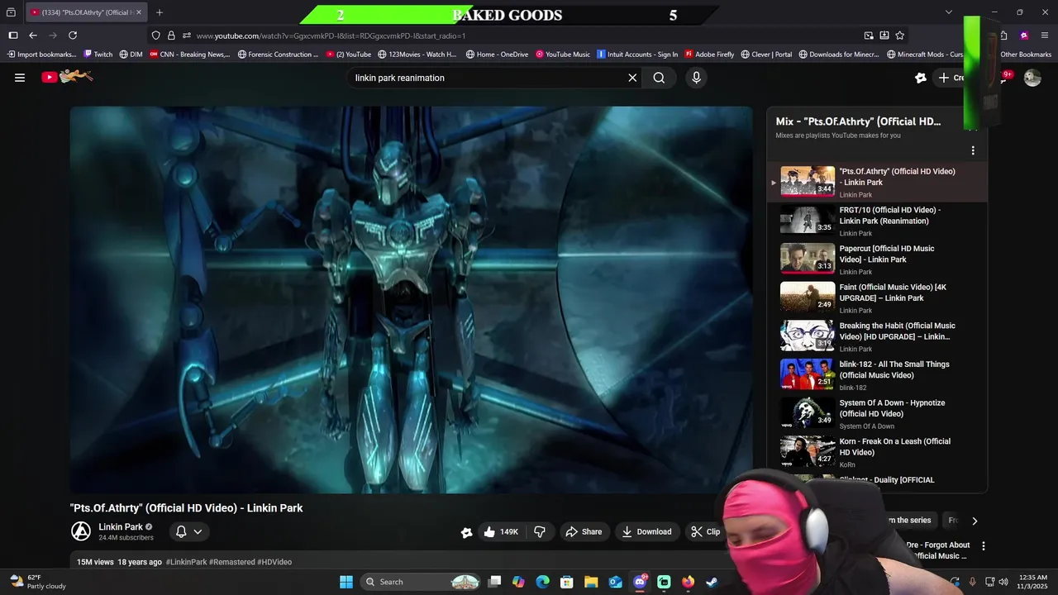The height and width of the screenshot is (595, 1058).
Task: Play Faint 4K upgrade video
Action: 876,298
